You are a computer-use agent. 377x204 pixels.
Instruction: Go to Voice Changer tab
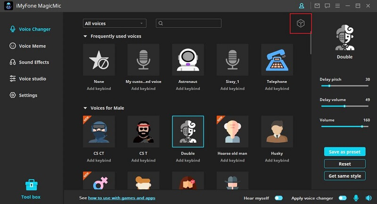30,29
